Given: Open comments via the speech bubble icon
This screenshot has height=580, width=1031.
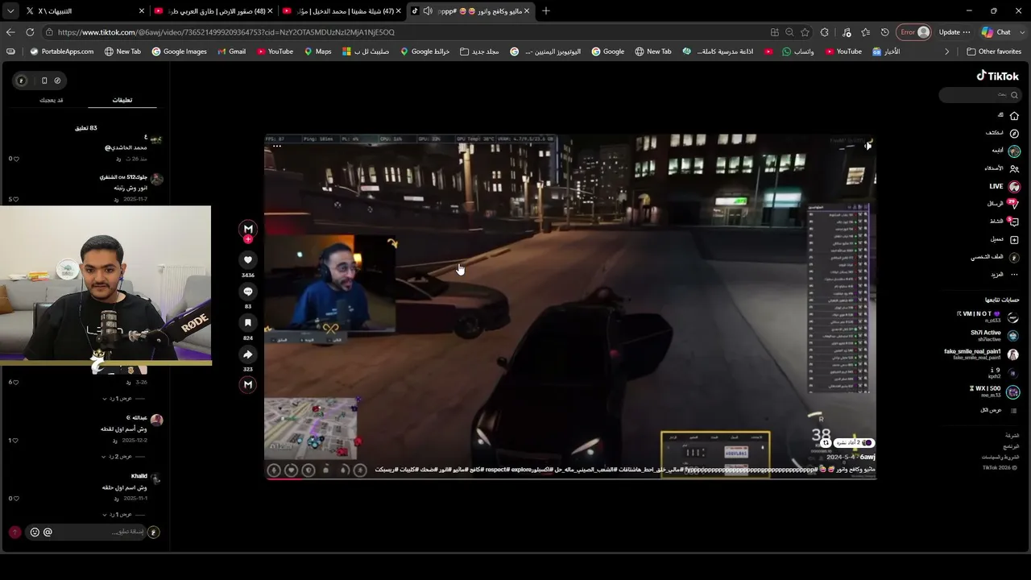Looking at the screenshot, I should tap(248, 292).
